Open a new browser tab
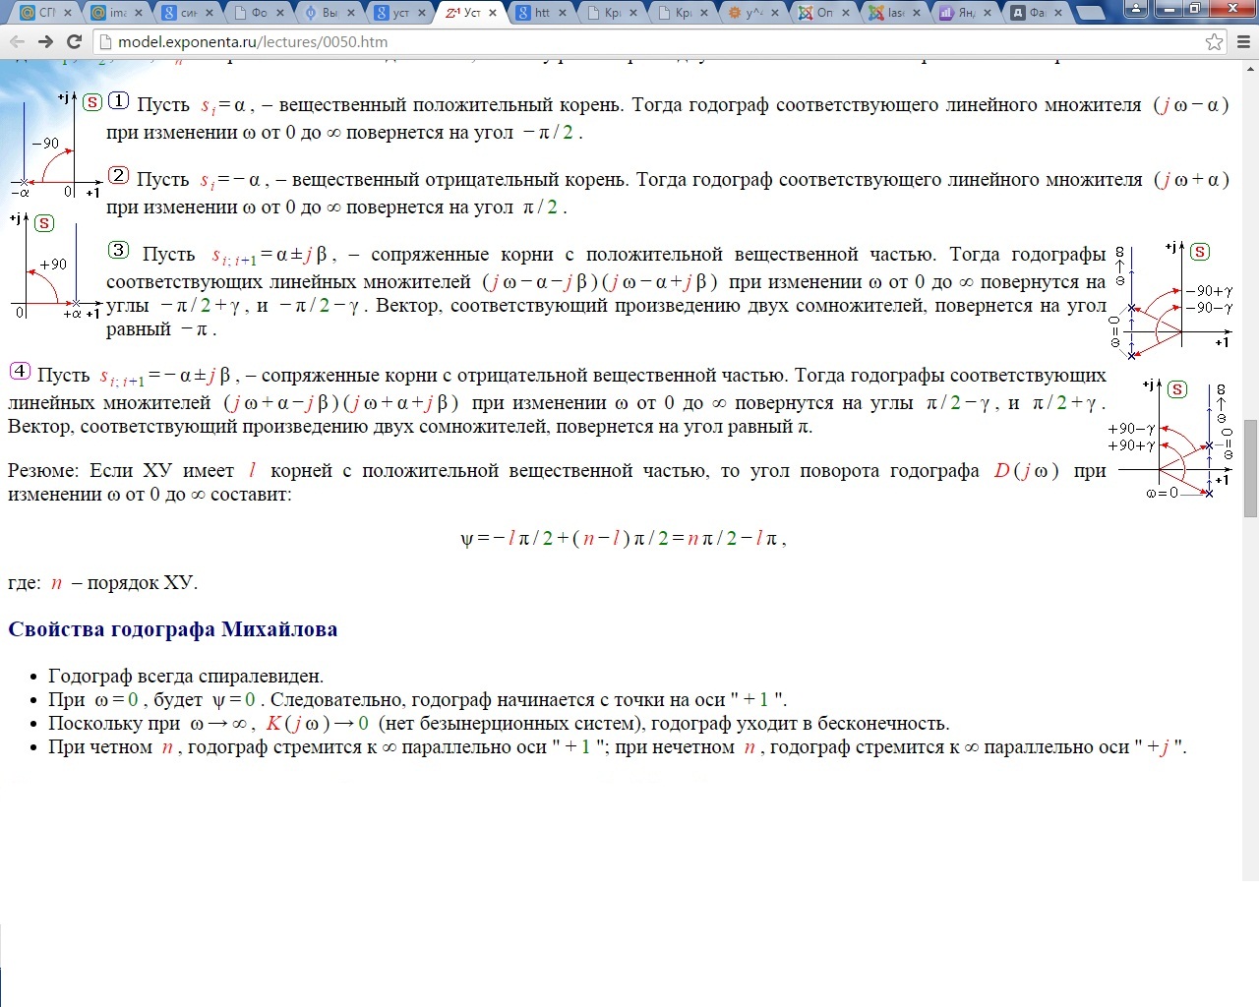The image size is (1259, 1007). pos(1089,13)
